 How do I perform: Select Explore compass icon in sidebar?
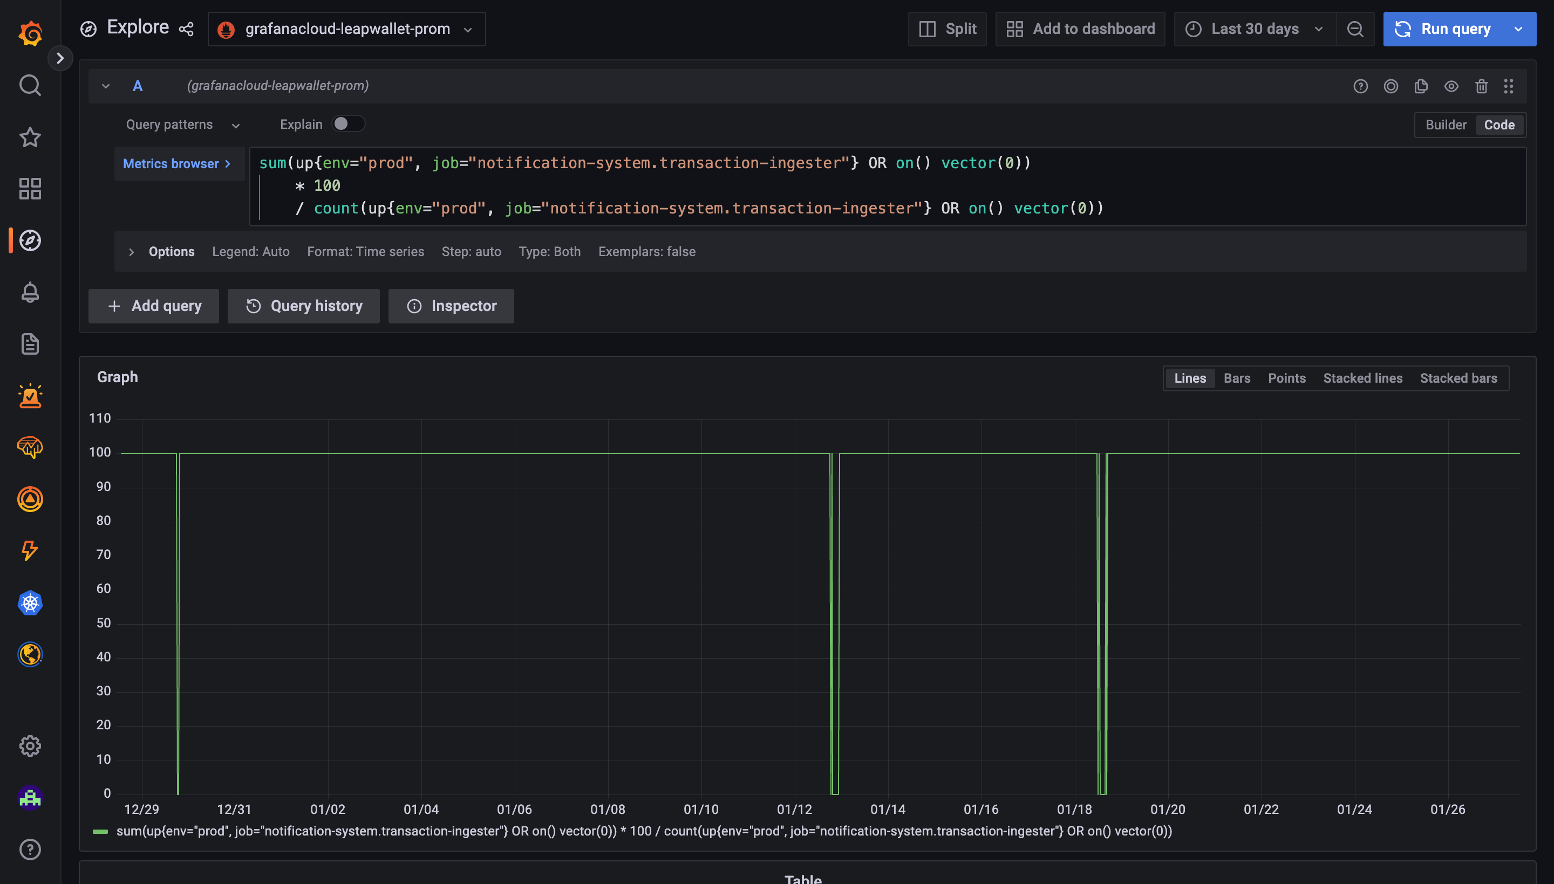pyautogui.click(x=30, y=240)
